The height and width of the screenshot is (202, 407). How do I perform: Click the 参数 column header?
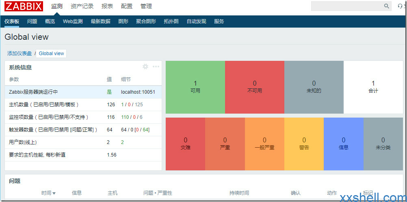[x=14, y=80]
